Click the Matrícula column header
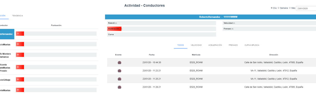The width and height of the screenshot is (316, 98). (196, 55)
